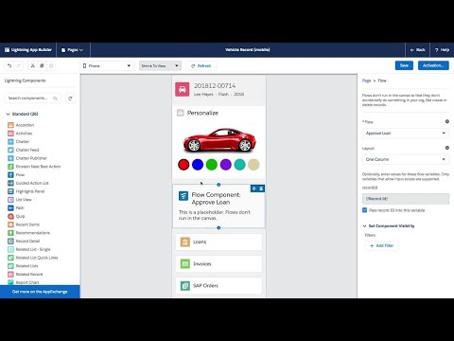Click the recordId Record Id input field
Screen dimensions: 454x341
(406, 199)
